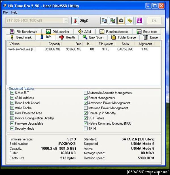Click the NTFS file system cell
This screenshot has width=170, height=175.
pyautogui.click(x=105, y=49)
